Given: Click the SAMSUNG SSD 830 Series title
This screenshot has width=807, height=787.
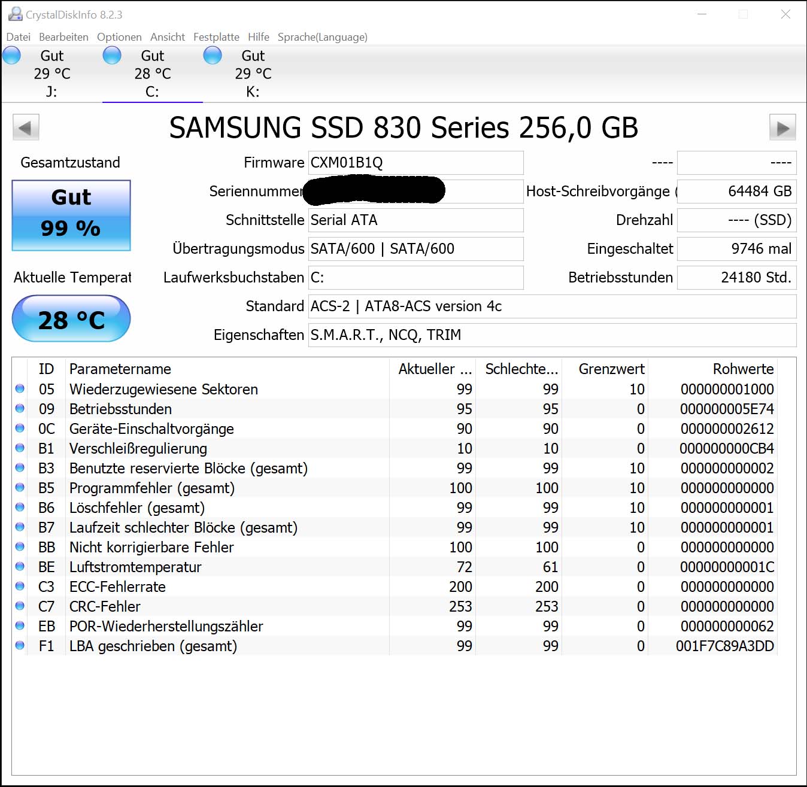Looking at the screenshot, I should 403,127.
